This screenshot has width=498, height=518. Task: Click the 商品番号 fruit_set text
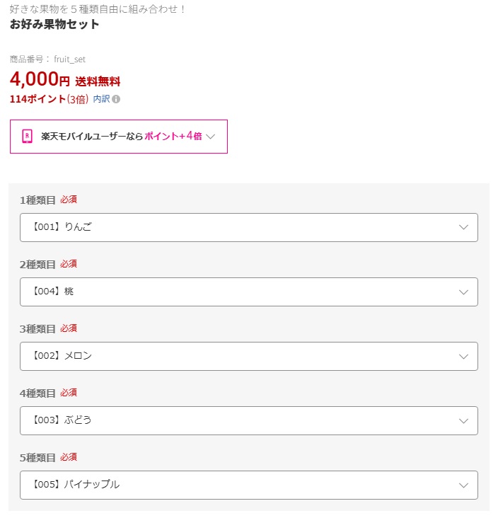coord(47,59)
